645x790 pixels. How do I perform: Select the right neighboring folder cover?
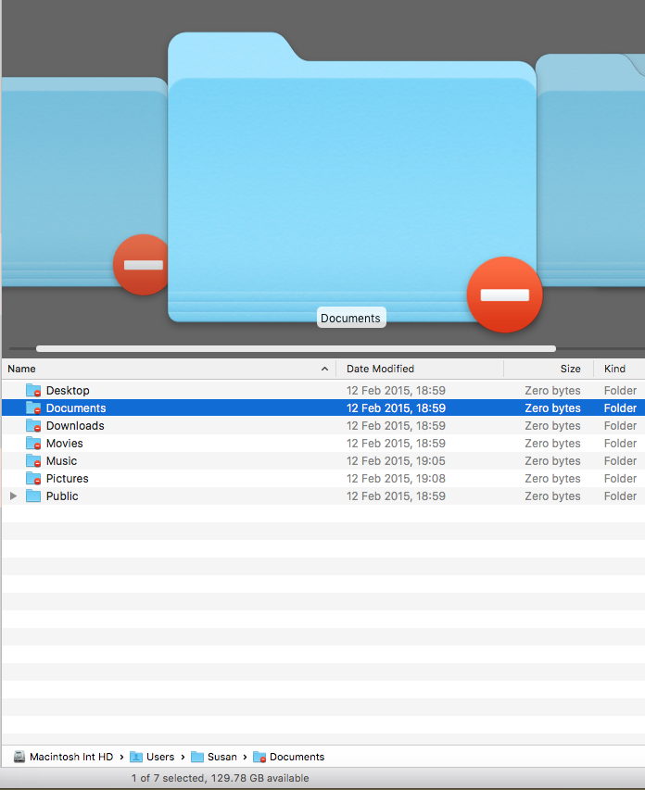pyautogui.click(x=590, y=171)
